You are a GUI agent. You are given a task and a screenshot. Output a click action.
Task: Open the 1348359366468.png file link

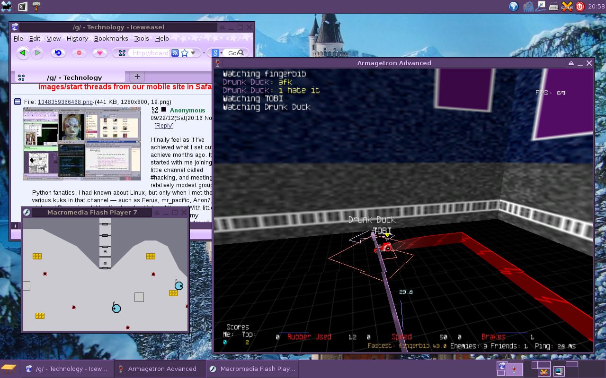pos(65,102)
